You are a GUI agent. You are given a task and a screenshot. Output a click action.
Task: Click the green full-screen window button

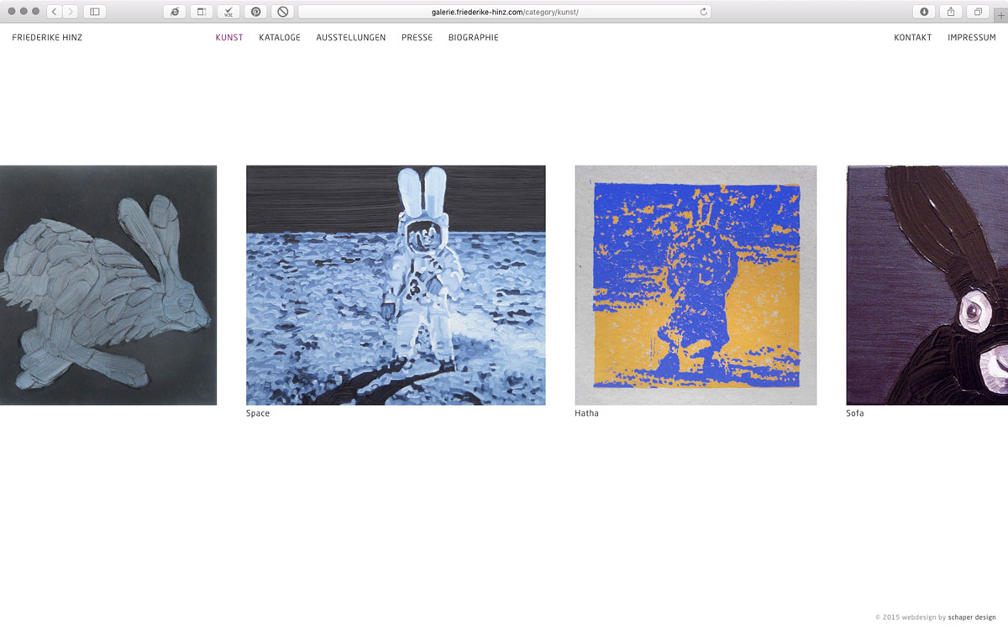35,12
